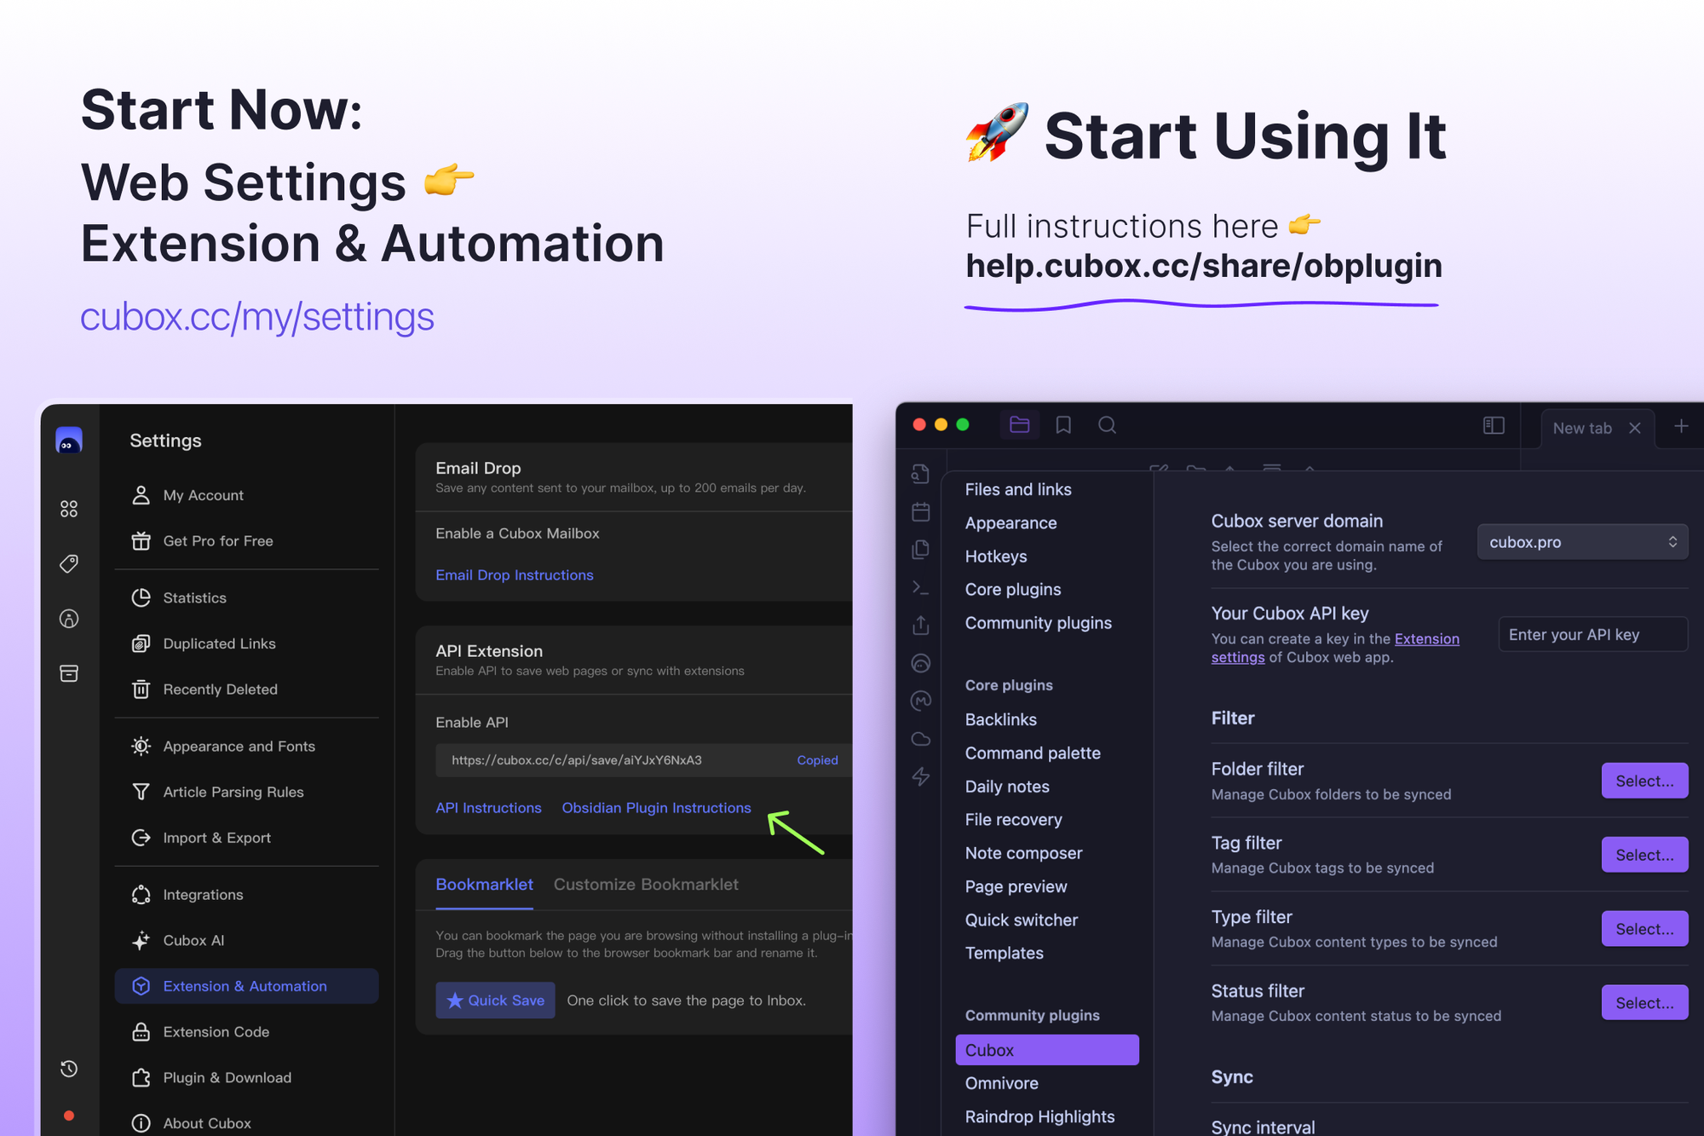Screen dimensions: 1704x1136
Task: Click the My Account person icon
Action: (141, 495)
